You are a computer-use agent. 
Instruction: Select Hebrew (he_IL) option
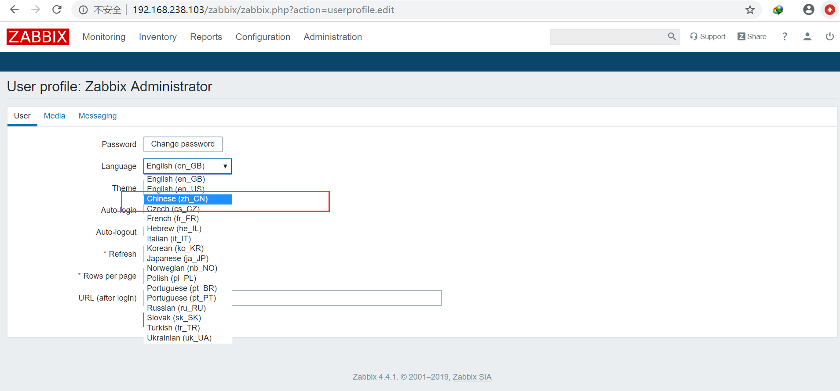pyautogui.click(x=188, y=229)
